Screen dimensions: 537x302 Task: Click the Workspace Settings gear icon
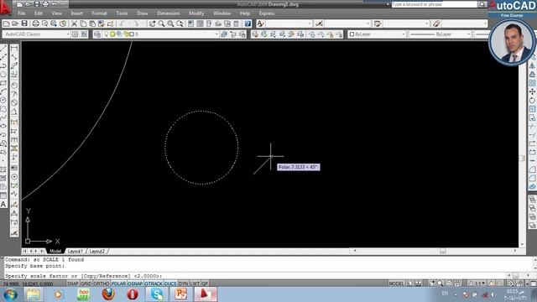(75, 34)
